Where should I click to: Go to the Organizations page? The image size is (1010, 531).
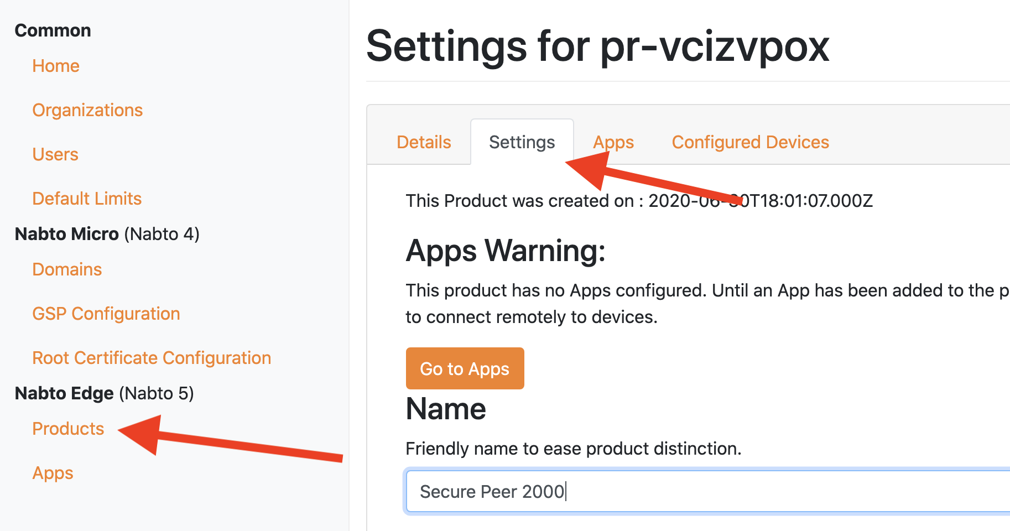click(x=87, y=110)
